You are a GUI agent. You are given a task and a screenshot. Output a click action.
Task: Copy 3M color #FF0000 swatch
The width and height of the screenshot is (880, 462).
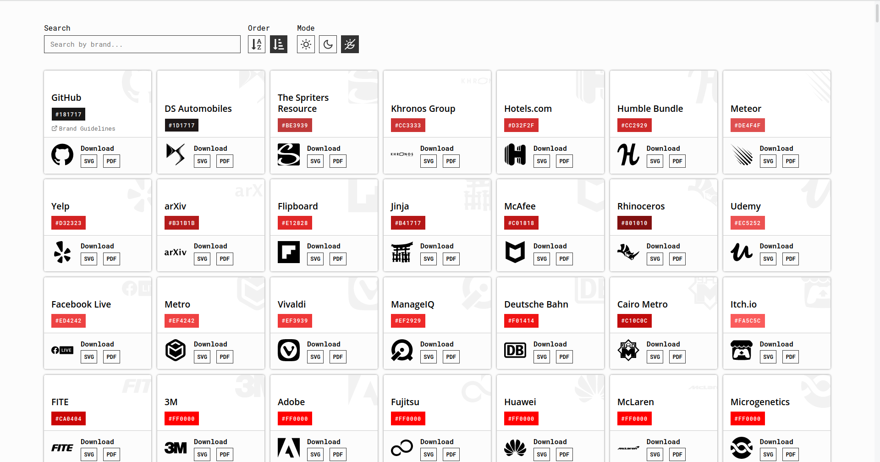coord(181,419)
